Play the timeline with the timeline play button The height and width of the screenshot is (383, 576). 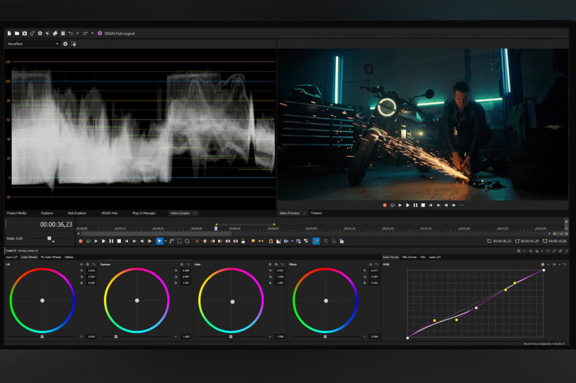point(103,241)
